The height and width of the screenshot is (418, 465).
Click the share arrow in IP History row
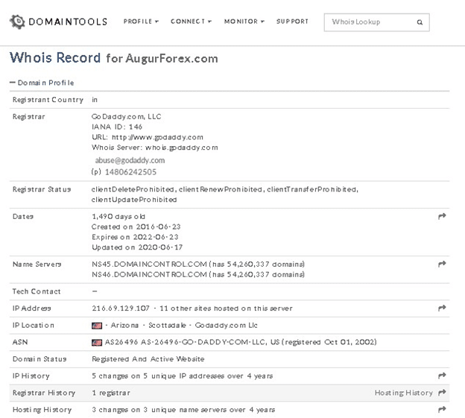442,376
